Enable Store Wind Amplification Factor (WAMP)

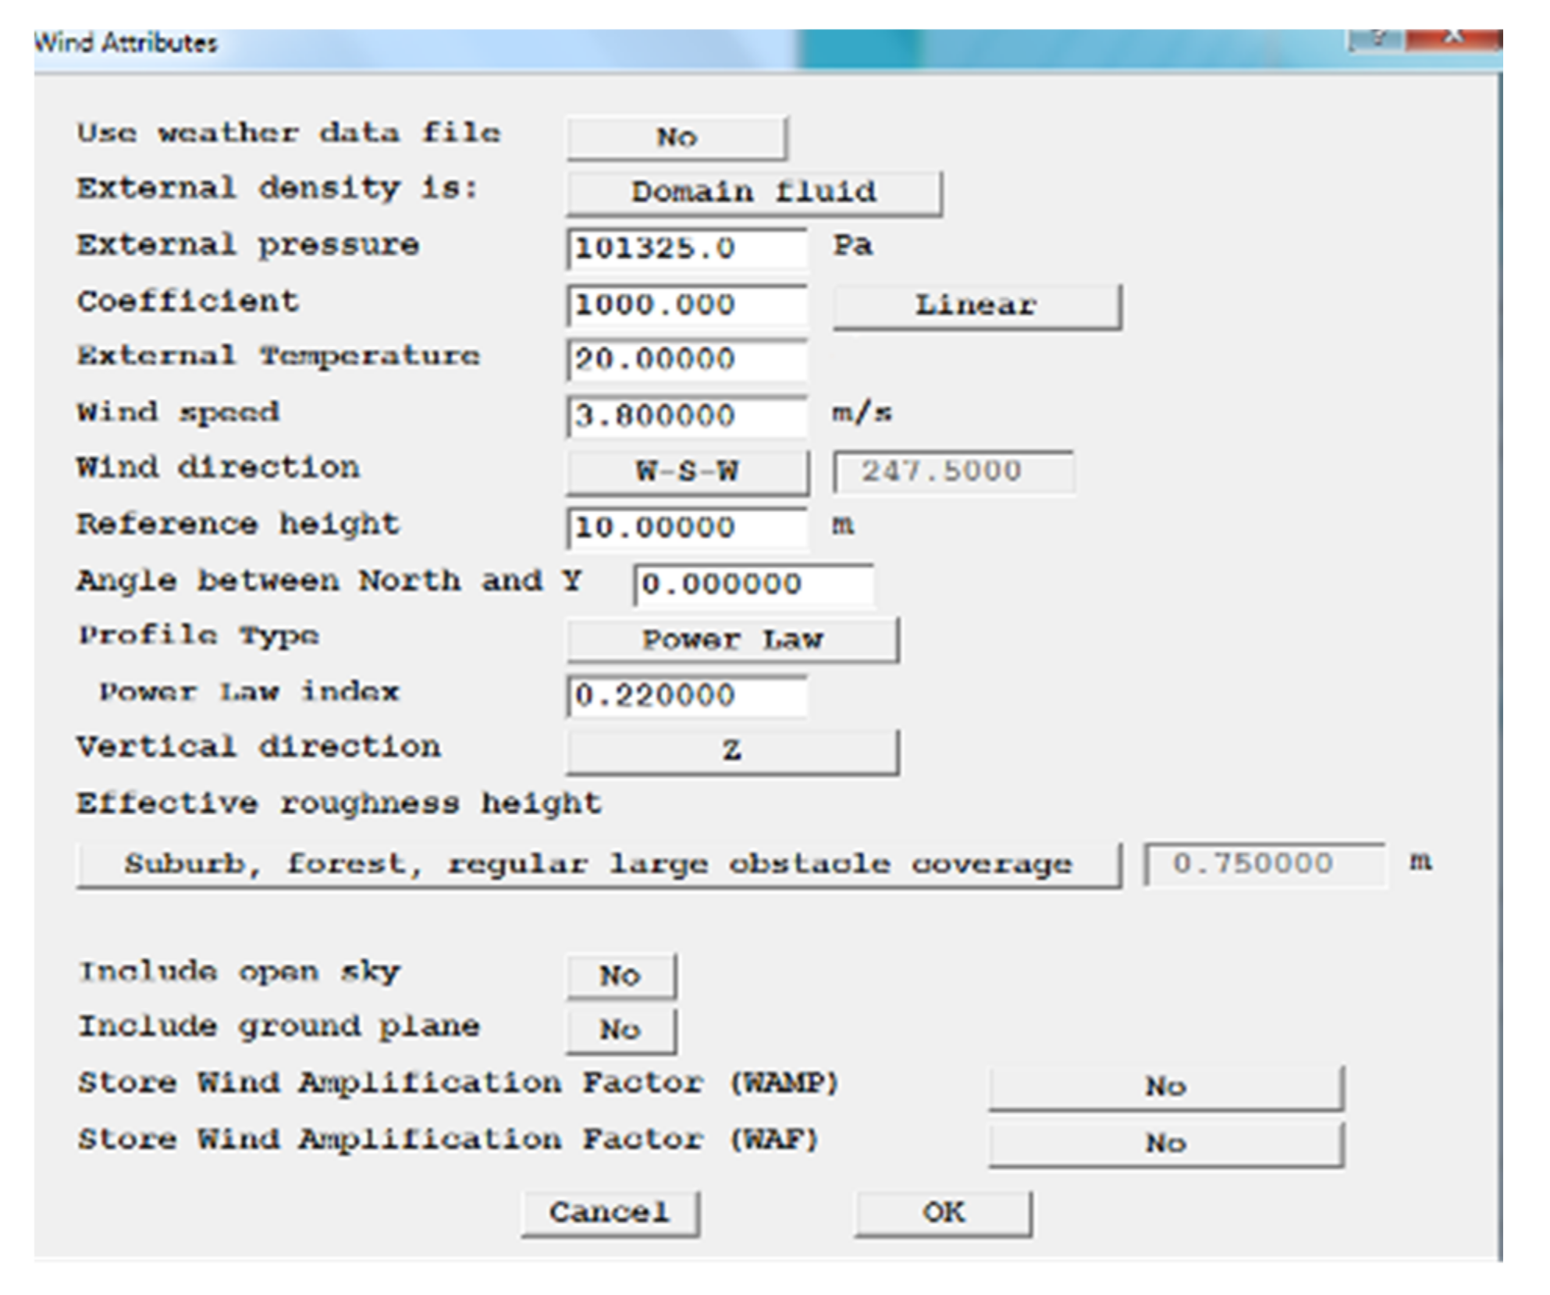(1165, 1087)
